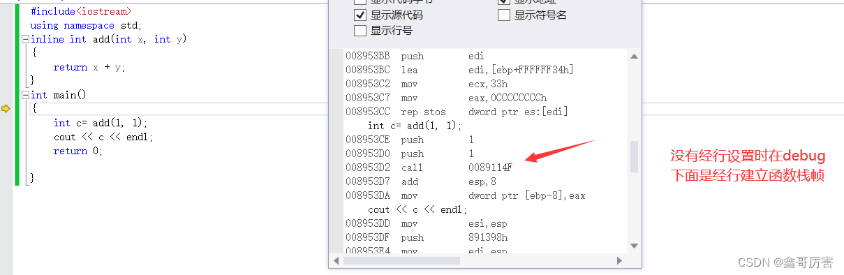Enable the 显示符号名 checkbox
This screenshot has width=844, height=275.
pos(503,15)
